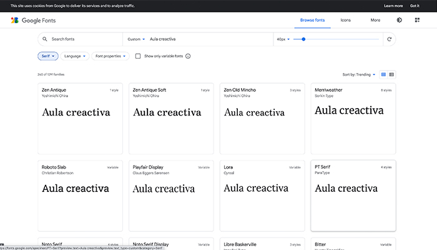
Task: Open the Zen Antique font card
Action: [81, 119]
